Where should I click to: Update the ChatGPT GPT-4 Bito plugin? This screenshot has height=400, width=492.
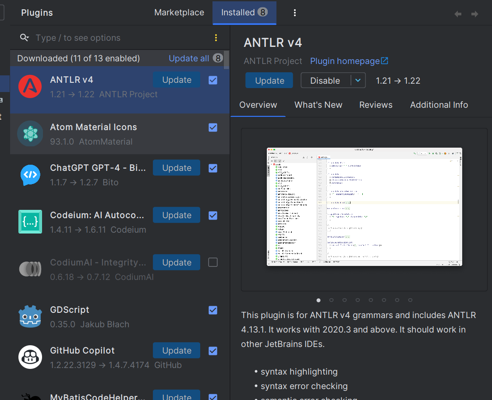pyautogui.click(x=177, y=168)
